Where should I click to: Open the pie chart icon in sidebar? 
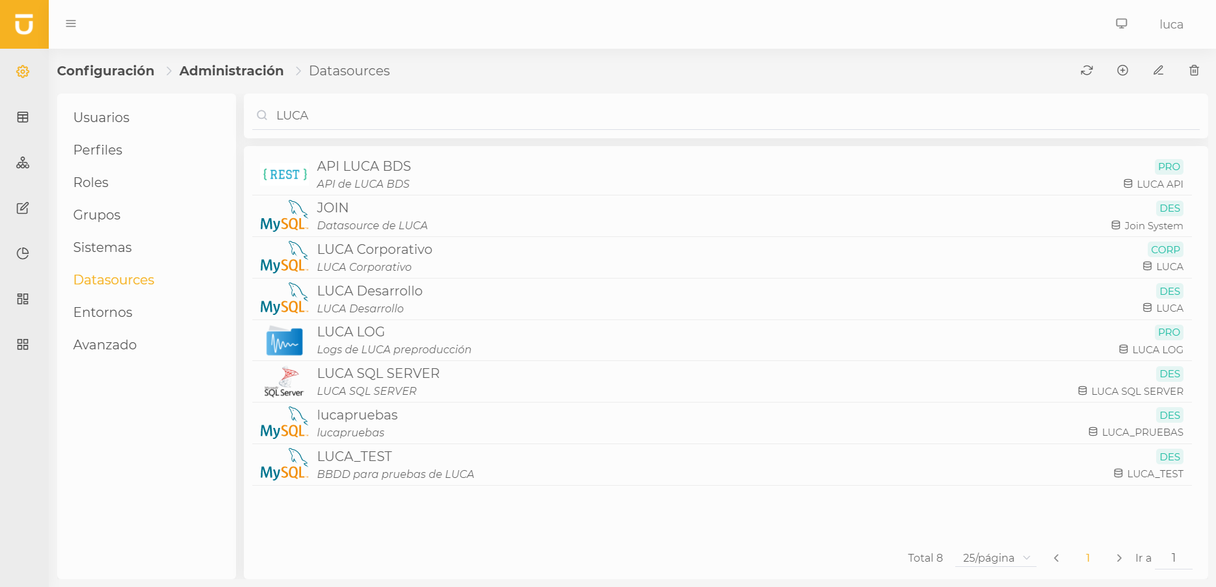pos(23,253)
